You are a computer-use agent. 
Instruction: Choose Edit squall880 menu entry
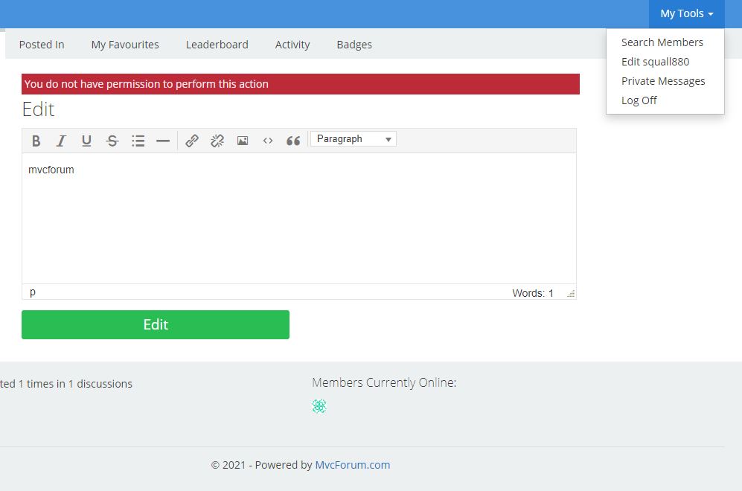tap(655, 62)
